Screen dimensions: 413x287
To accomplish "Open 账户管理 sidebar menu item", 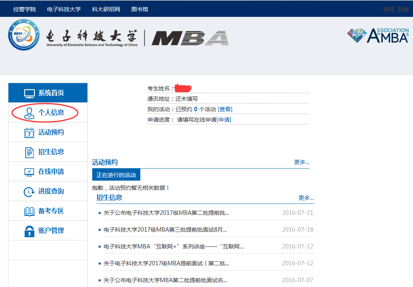I will 48,230.
